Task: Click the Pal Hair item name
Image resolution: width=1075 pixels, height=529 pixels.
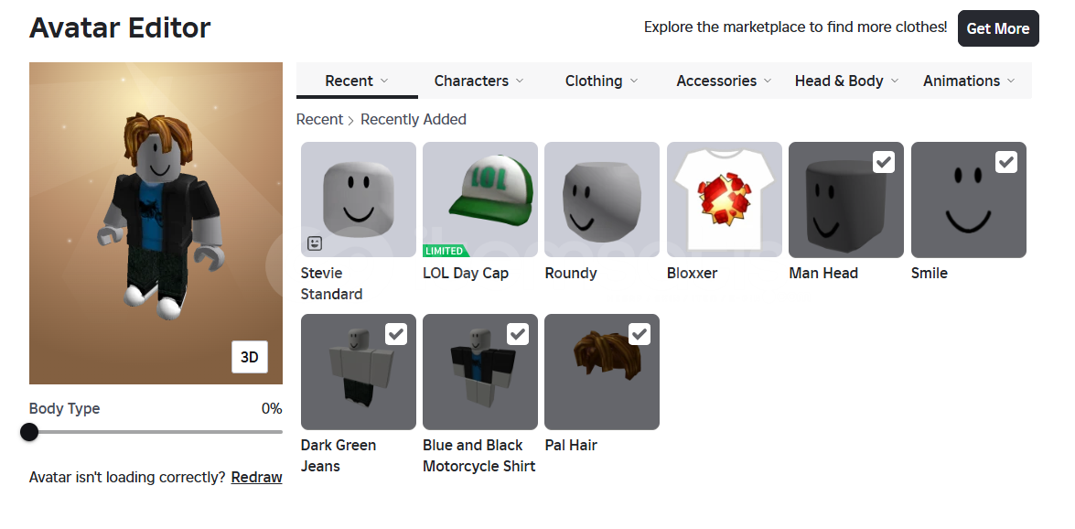Action: pyautogui.click(x=571, y=446)
